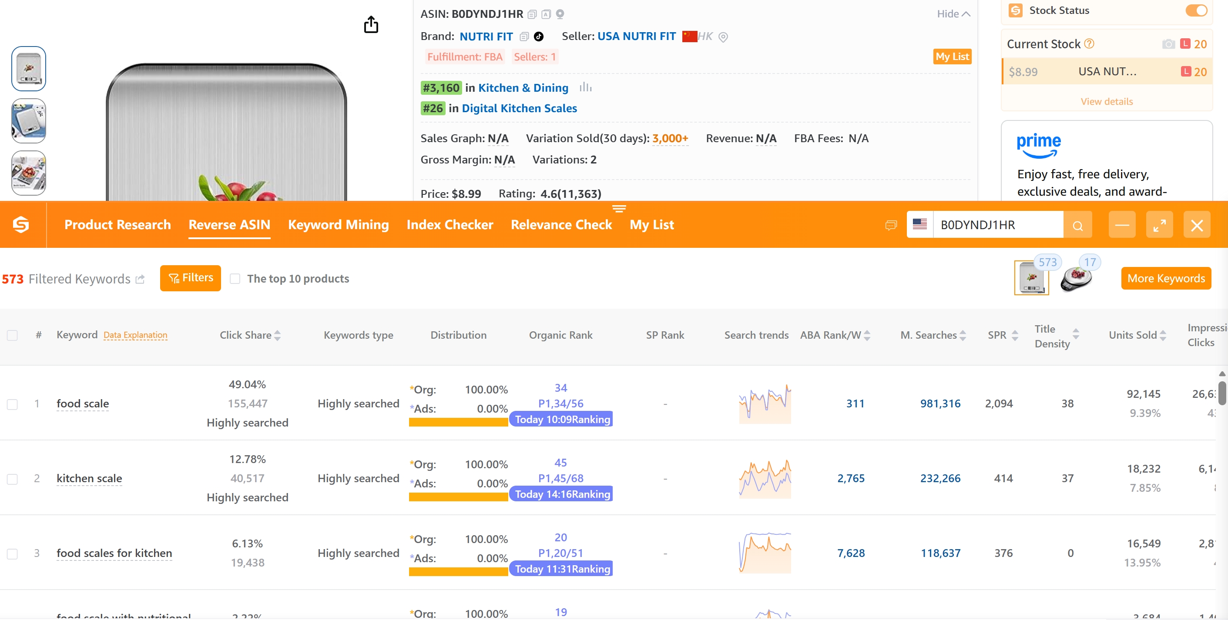Image resolution: width=1228 pixels, height=620 pixels.
Task: Click the kitchen scale distribution bar
Action: click(x=458, y=497)
